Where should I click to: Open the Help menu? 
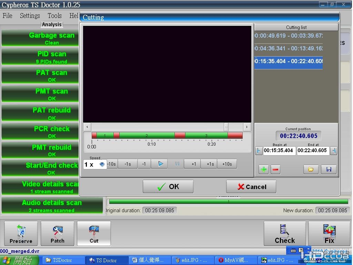point(74,16)
